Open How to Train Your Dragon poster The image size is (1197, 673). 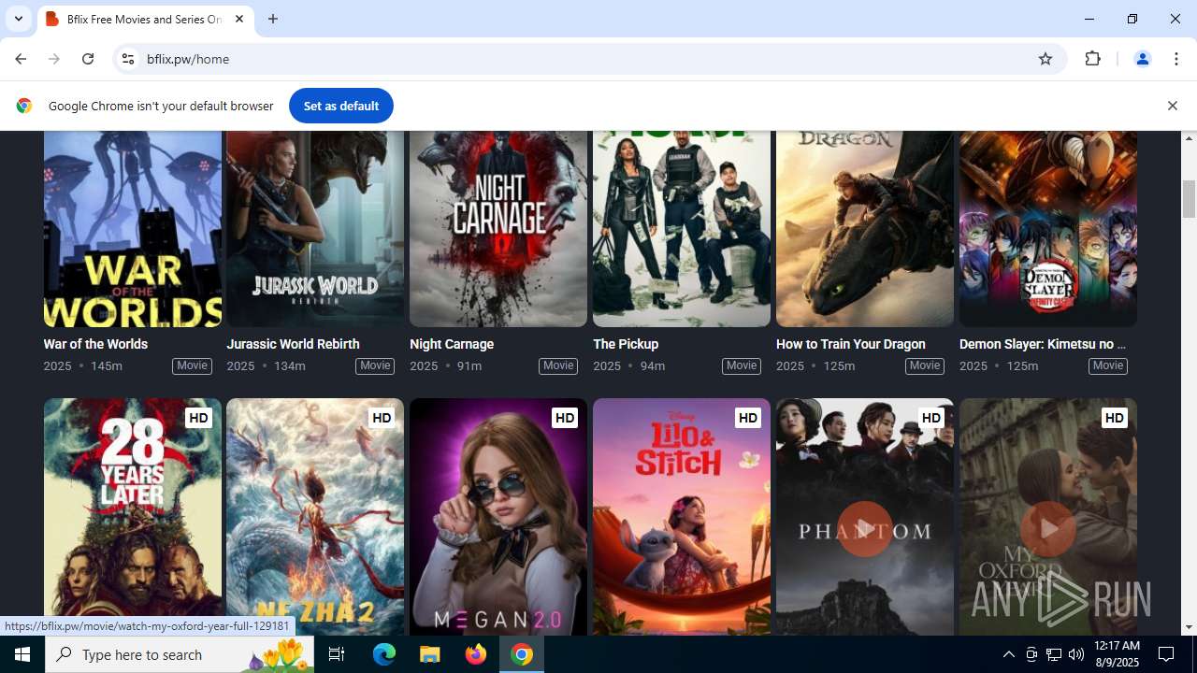(x=865, y=229)
